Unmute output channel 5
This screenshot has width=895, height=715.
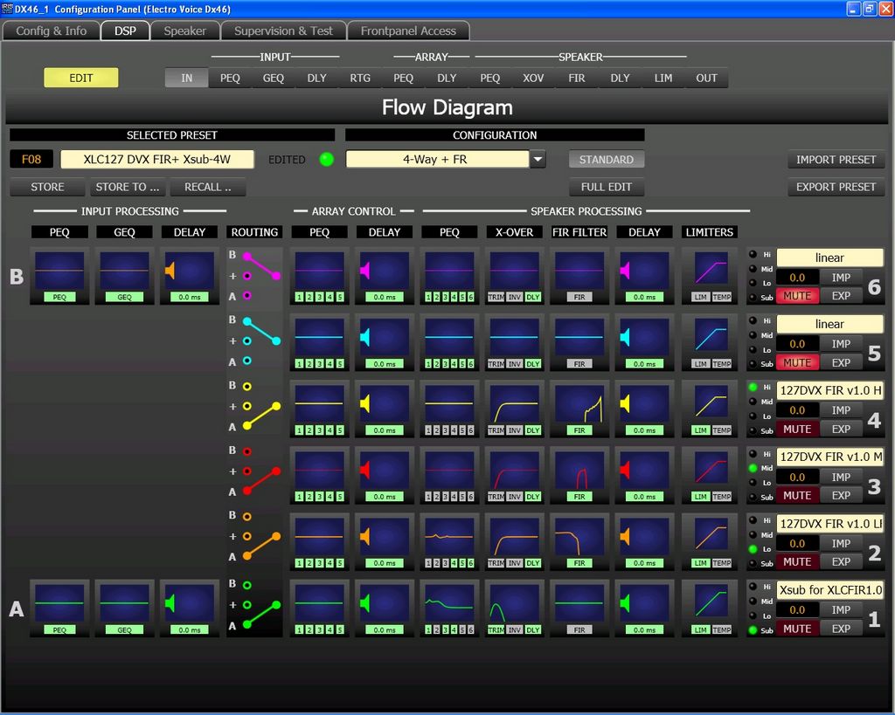(797, 362)
